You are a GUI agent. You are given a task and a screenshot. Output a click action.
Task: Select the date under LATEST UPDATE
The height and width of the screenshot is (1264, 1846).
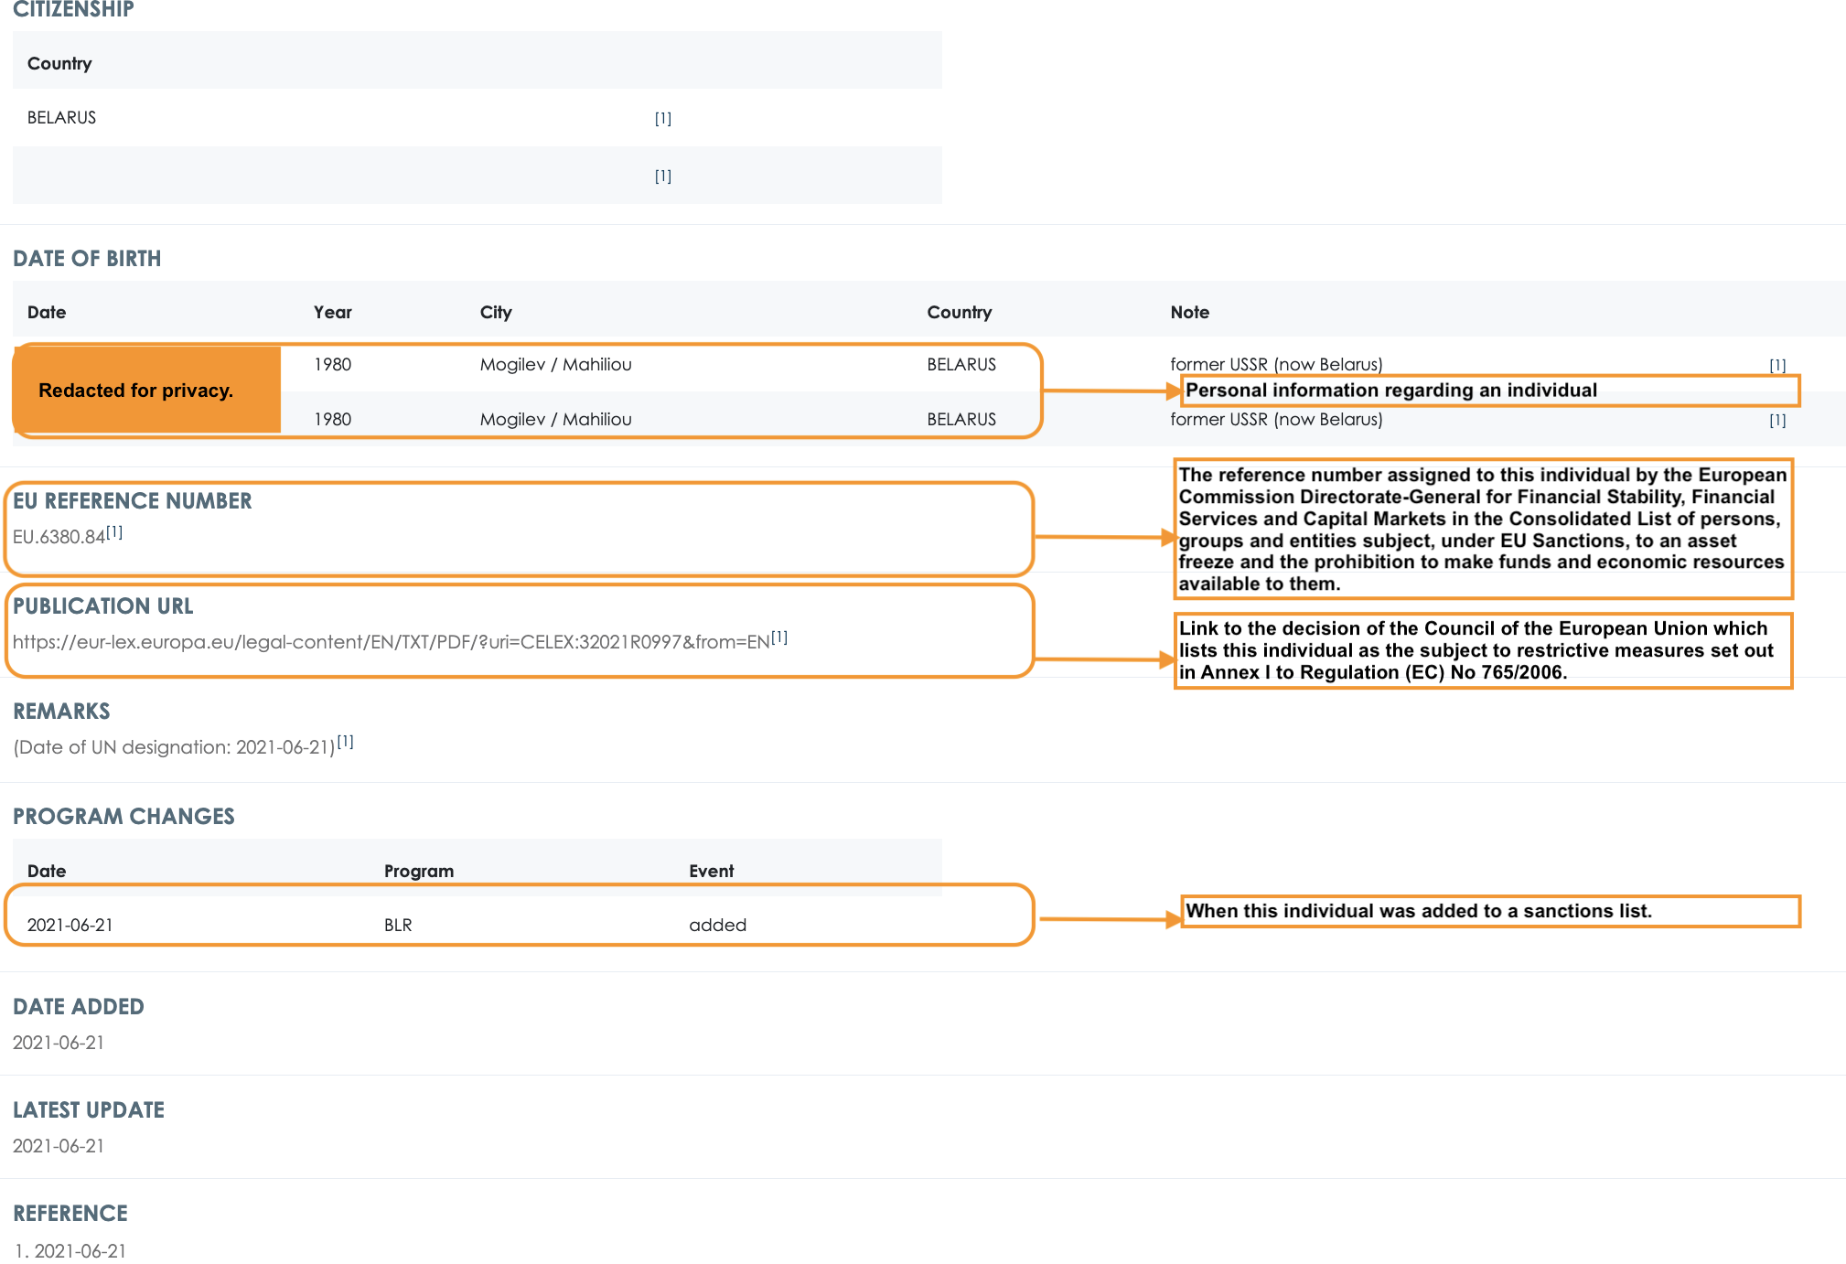tap(59, 1146)
